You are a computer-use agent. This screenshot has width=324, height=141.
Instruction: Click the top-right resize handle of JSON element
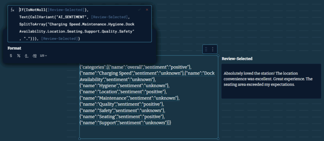click(x=218, y=56)
